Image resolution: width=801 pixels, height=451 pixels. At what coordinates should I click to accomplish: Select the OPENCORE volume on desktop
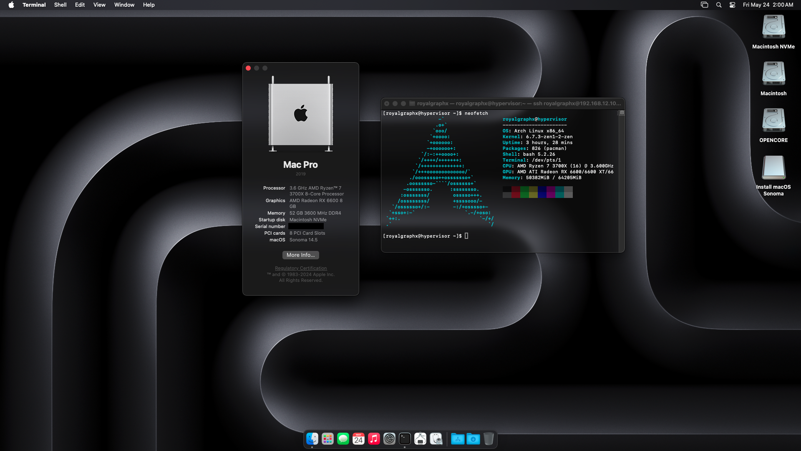pos(773,121)
